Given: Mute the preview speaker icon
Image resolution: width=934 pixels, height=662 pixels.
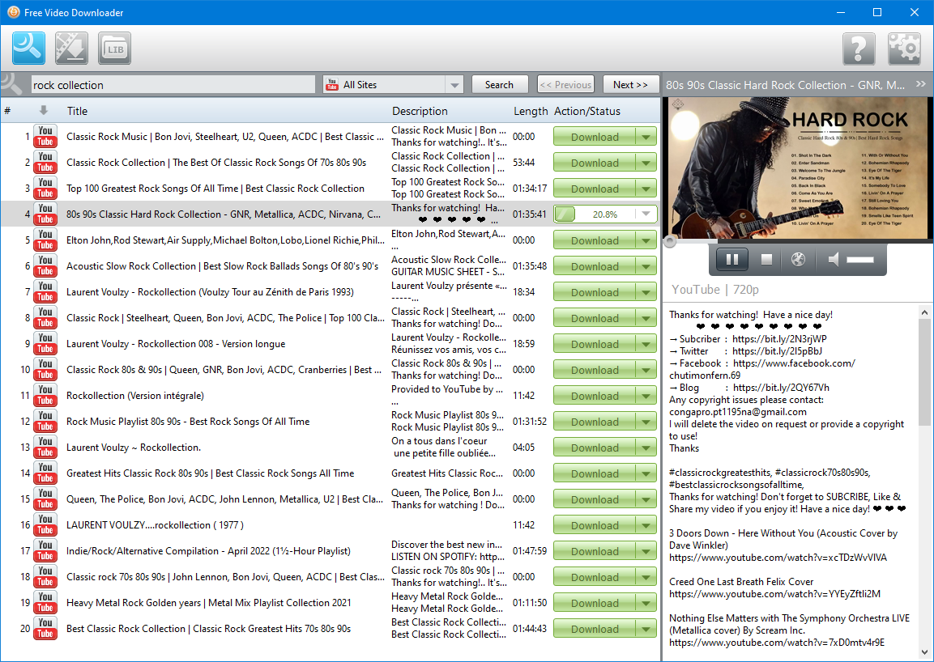Looking at the screenshot, I should tap(834, 259).
